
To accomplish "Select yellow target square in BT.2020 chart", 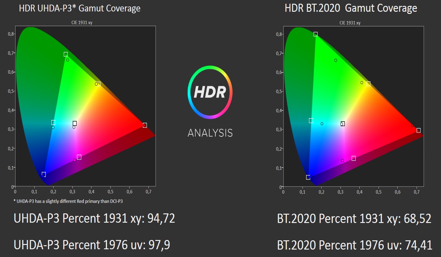I will click(x=368, y=84).
